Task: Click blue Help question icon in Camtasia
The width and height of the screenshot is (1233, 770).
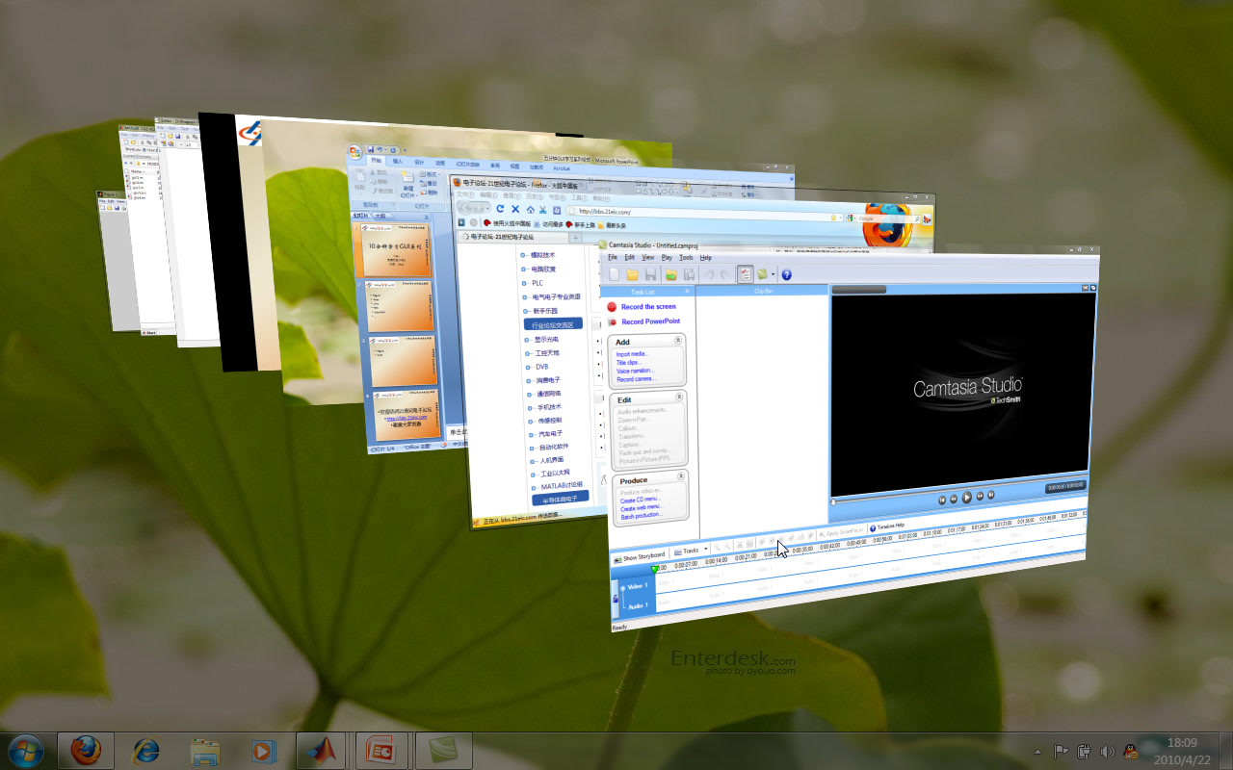Action: [786, 274]
